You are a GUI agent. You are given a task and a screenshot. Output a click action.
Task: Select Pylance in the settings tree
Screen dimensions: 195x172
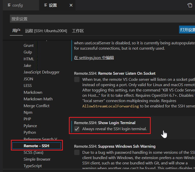30,126
